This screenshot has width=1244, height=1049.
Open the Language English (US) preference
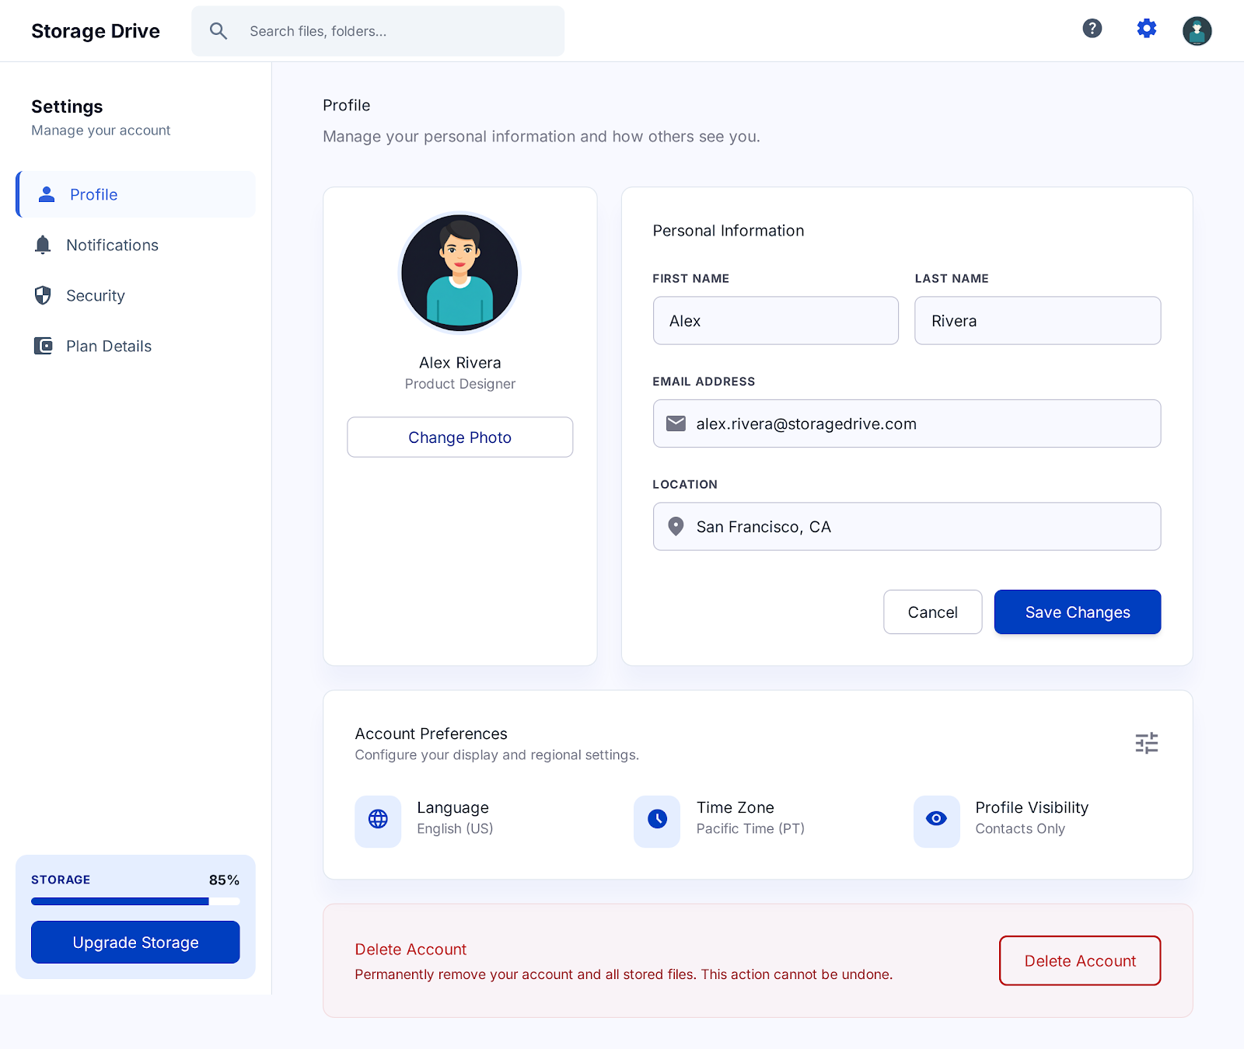[x=425, y=821]
